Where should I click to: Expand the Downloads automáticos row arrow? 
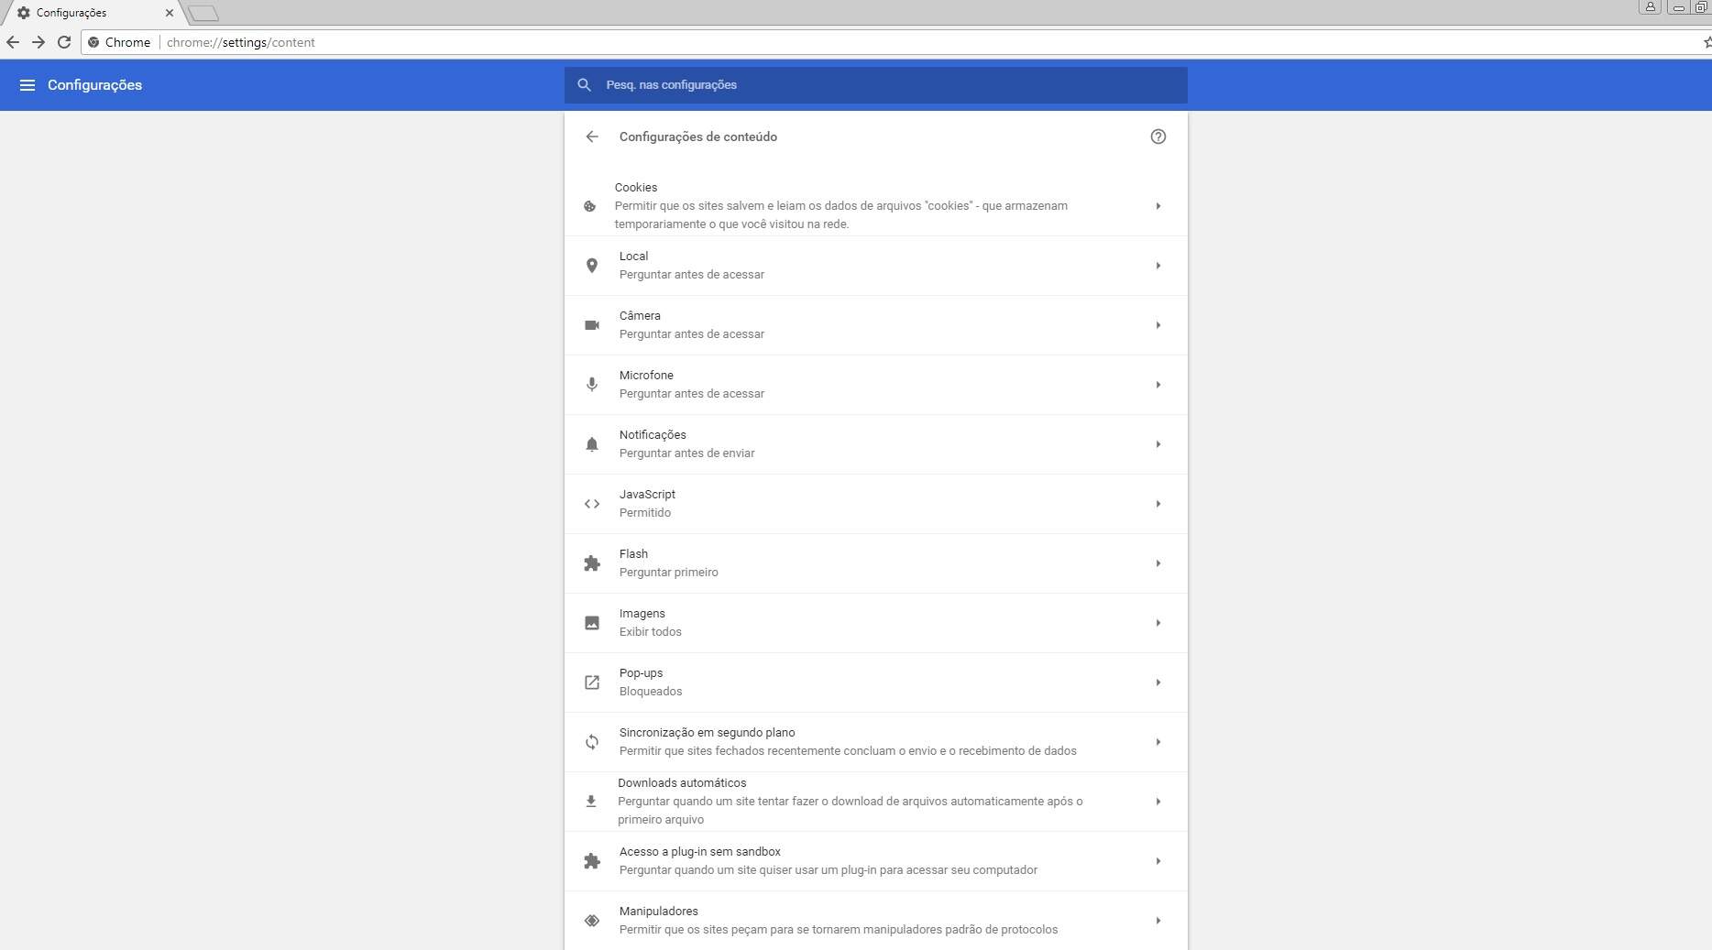[1158, 802]
